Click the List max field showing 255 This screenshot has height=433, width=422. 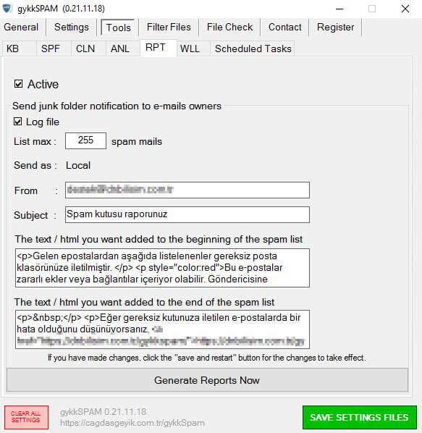(85, 140)
